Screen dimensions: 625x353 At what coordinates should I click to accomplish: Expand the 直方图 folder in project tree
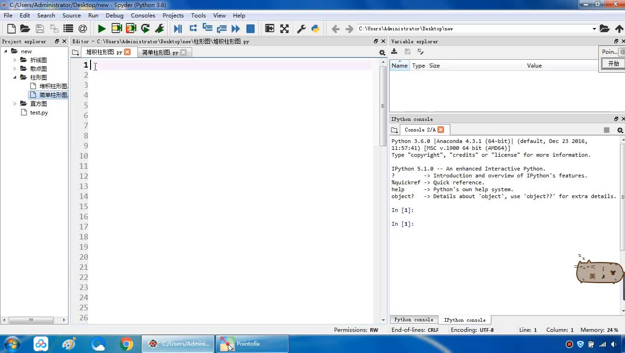15,104
